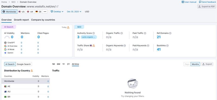217x100 pixels.
Task: Select the Worldwide row in countries table
Action: 25,81
